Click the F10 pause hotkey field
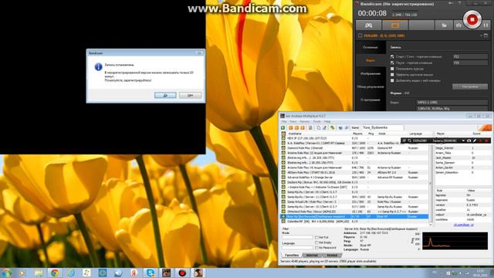 pos(470,63)
